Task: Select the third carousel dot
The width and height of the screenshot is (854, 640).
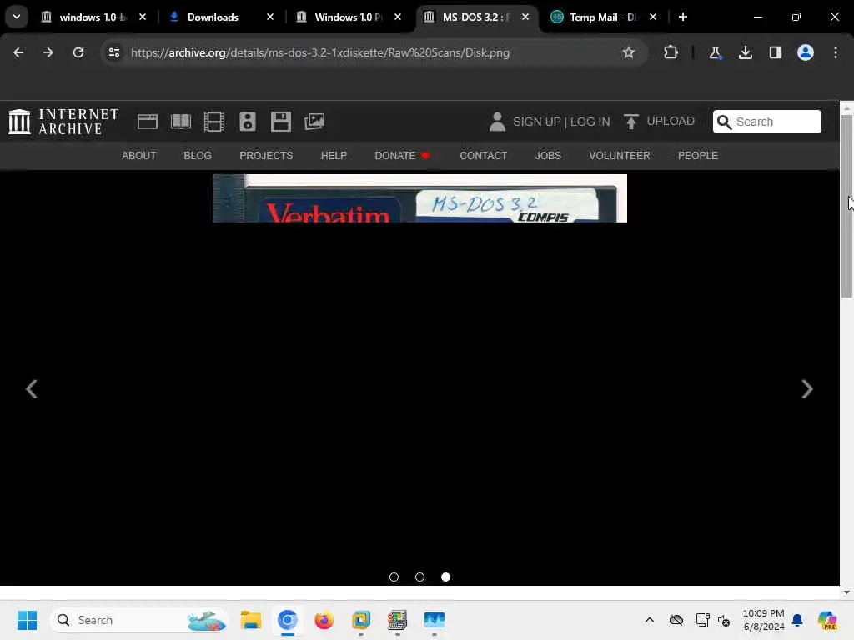Action: (x=445, y=577)
